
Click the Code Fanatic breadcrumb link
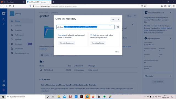44,13
